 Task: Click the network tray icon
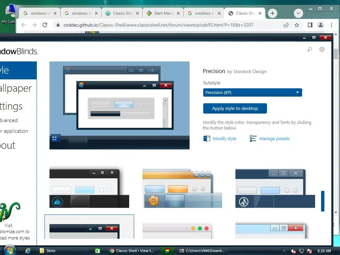pyautogui.click(x=301, y=251)
